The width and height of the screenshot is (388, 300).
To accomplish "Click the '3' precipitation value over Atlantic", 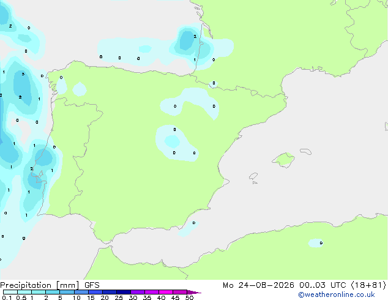I will [23, 74].
